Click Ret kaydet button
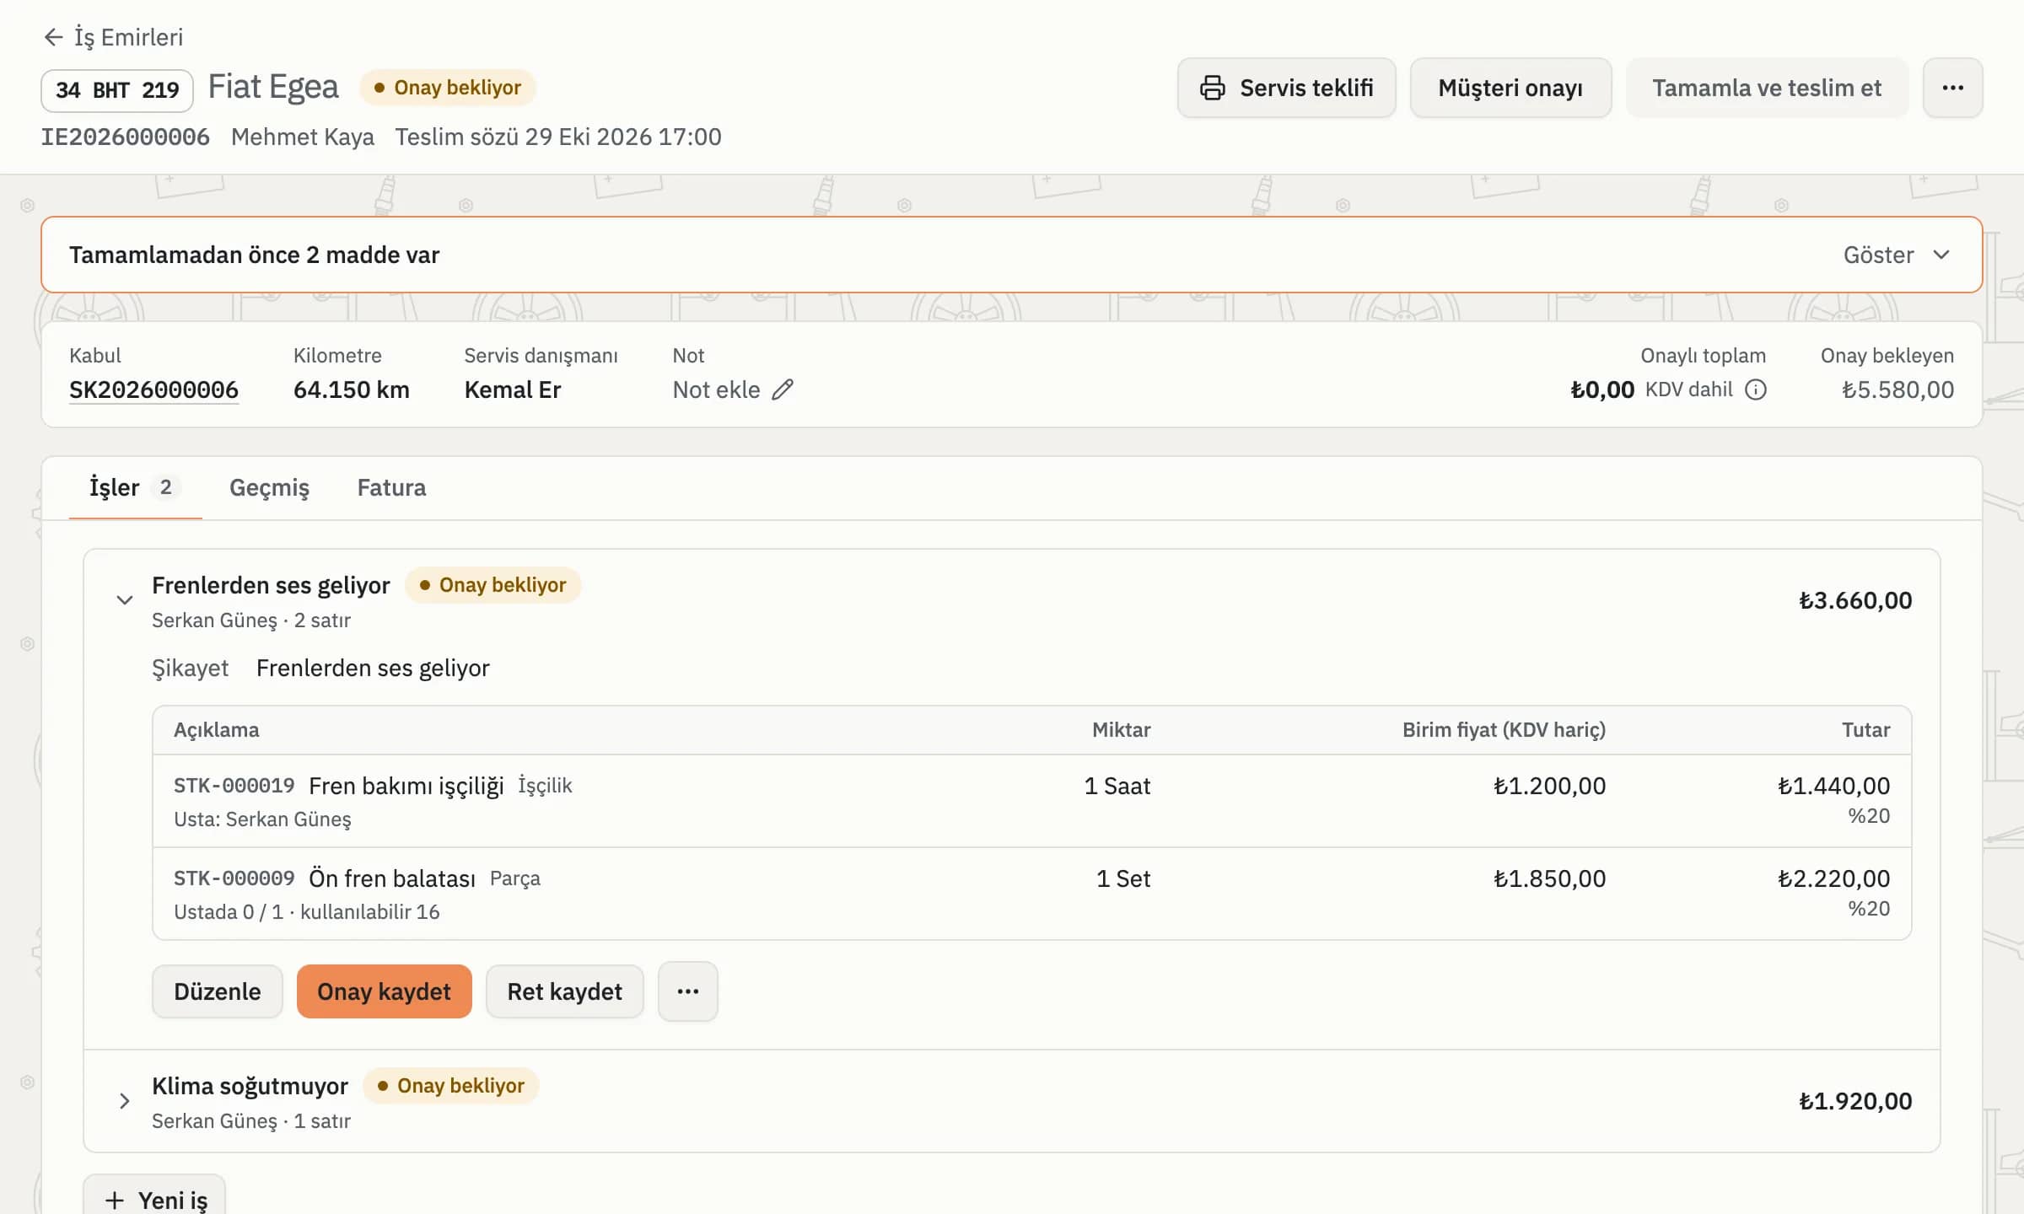The height and width of the screenshot is (1214, 2024). click(565, 991)
